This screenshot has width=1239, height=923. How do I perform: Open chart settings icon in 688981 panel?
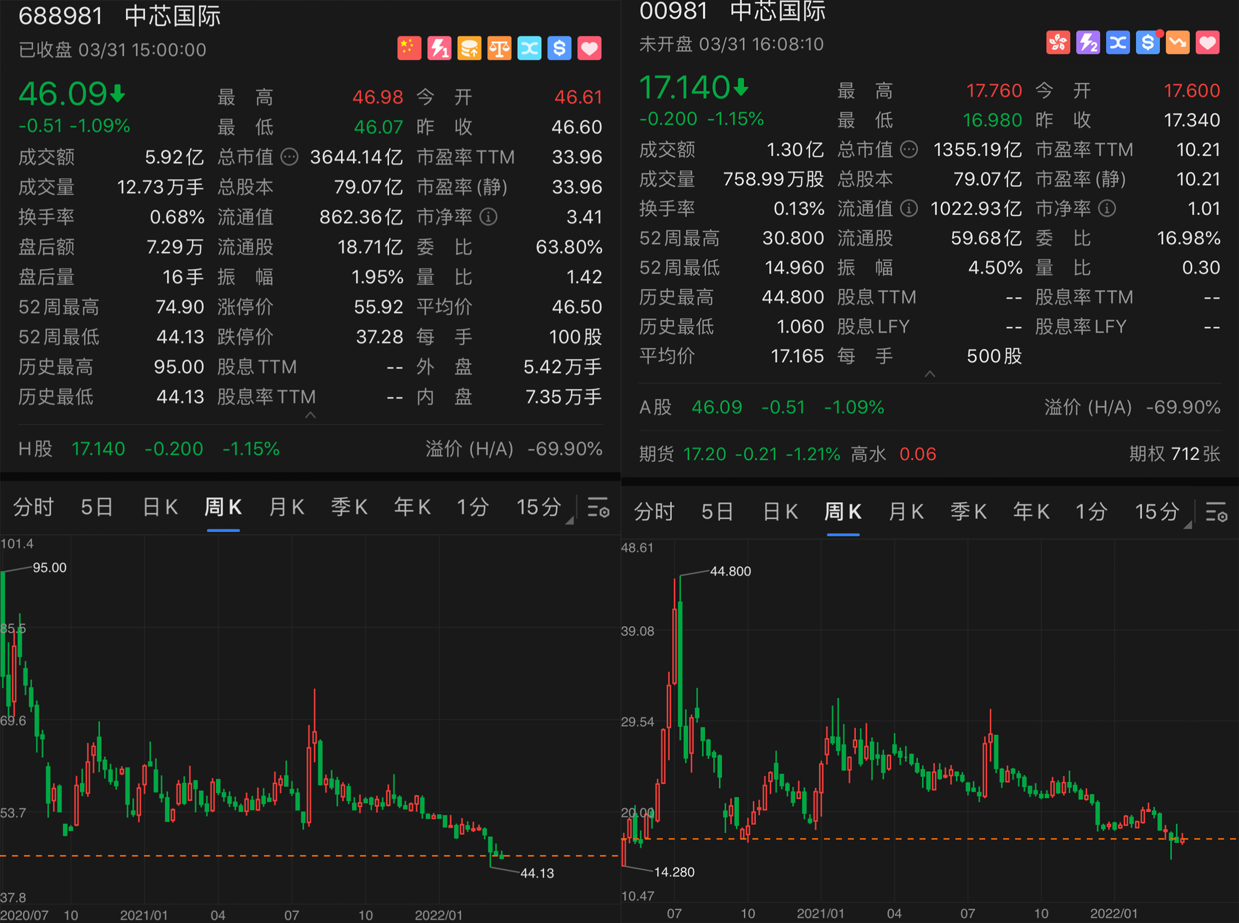598,507
